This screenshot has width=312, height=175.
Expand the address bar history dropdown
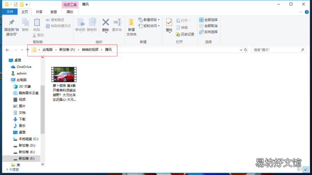pyautogui.click(x=241, y=50)
